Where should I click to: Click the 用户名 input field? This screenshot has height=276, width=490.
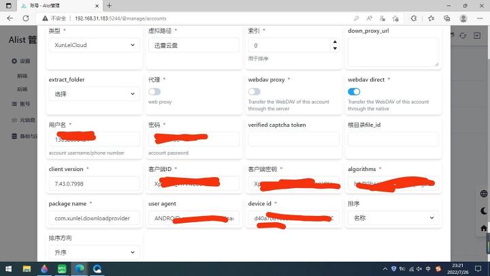[94, 139]
